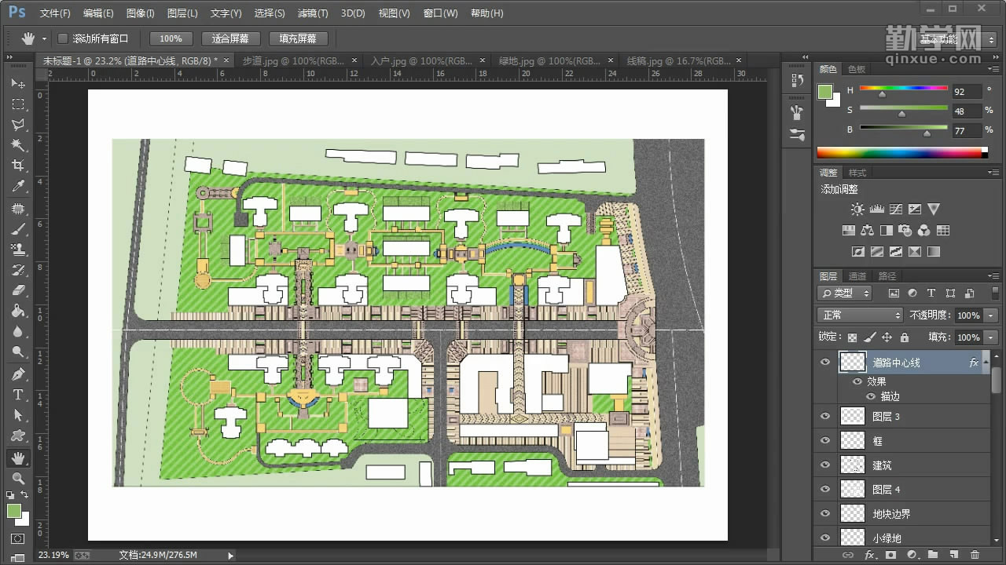Screen dimensions: 1006x565
Task: Add a Brightness/Contrast adjustment
Action: coord(857,210)
